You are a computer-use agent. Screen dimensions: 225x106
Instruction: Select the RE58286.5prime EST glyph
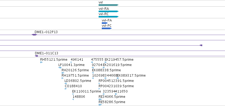[x=100, y=105]
